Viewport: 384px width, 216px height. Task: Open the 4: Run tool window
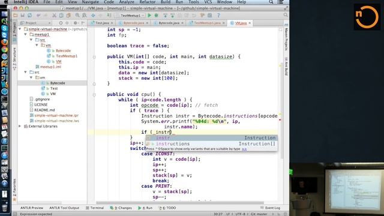coord(145,208)
